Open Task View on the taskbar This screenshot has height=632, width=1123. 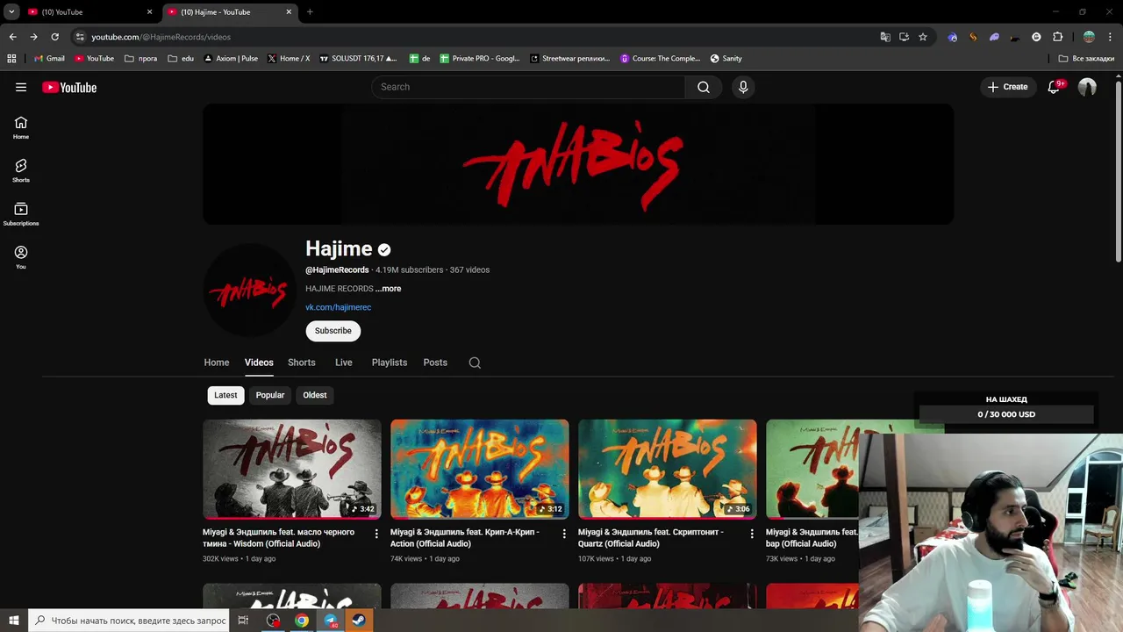click(x=243, y=621)
